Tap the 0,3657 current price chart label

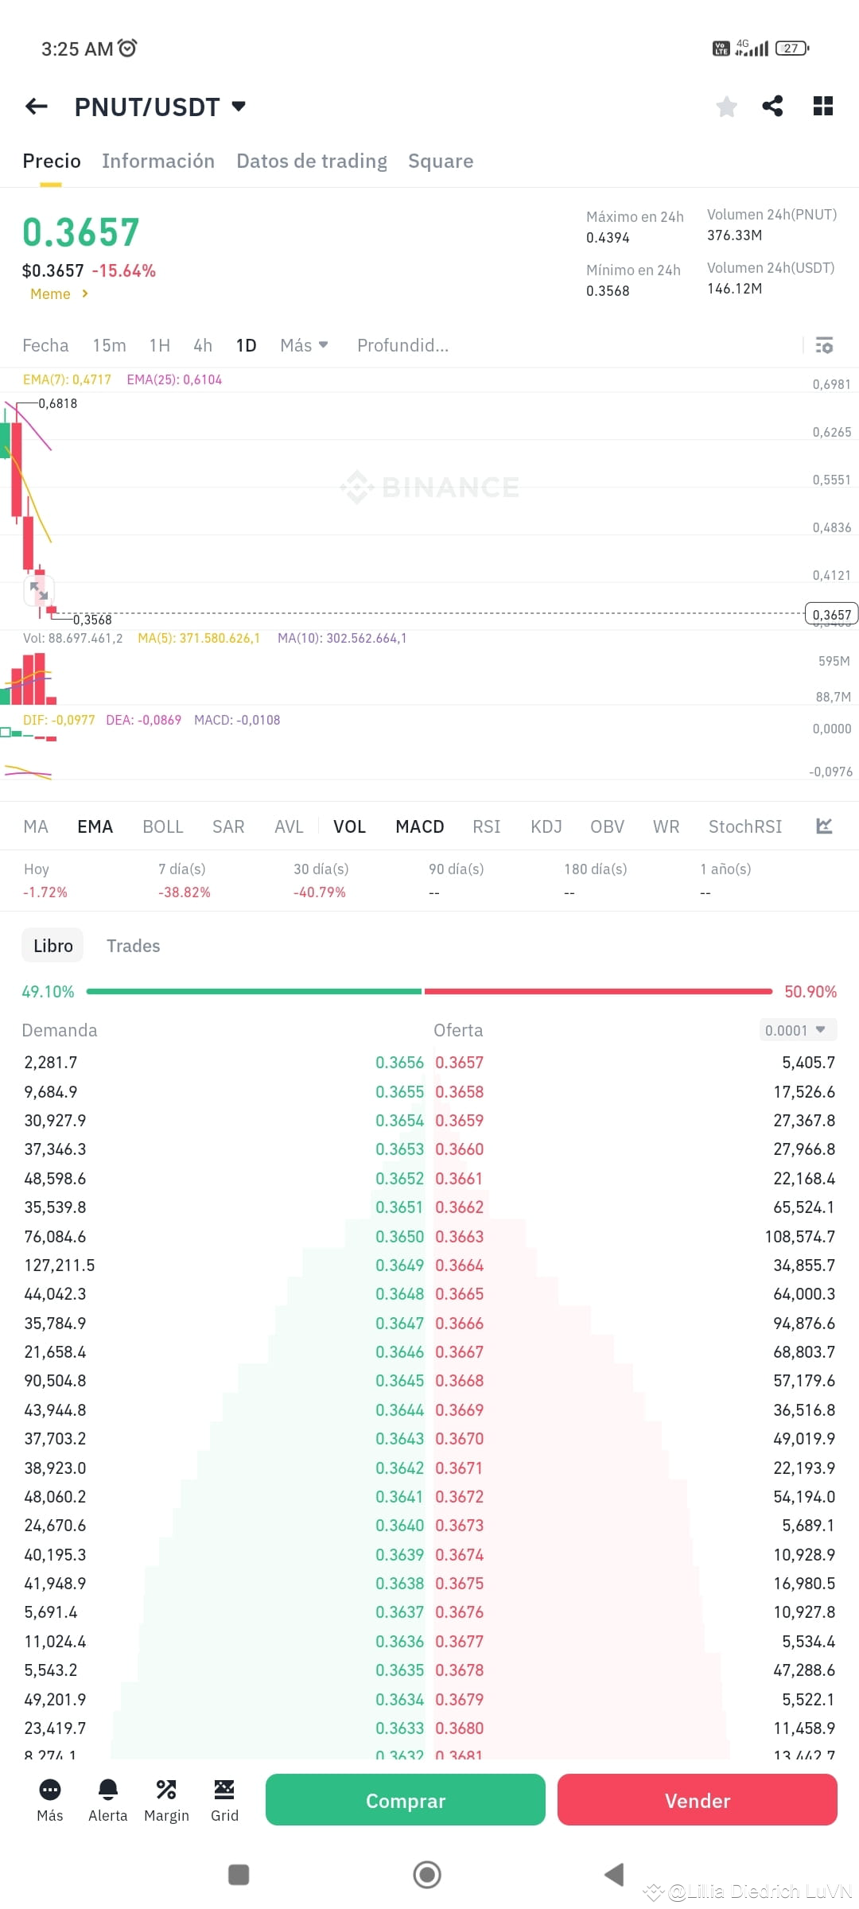pos(832,614)
